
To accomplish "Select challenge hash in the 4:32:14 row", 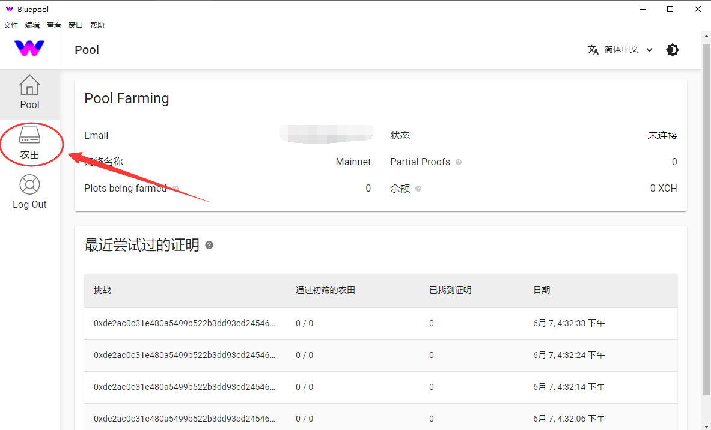I will 184,387.
